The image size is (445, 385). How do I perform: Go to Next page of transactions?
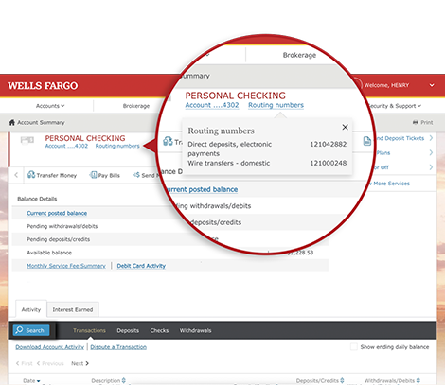tap(80, 363)
